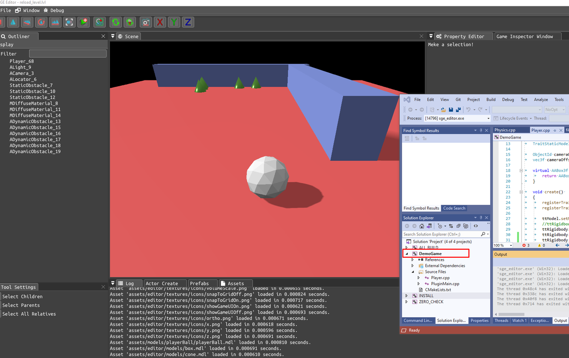
Task: Expand the INSTALL project node
Action: click(406, 296)
